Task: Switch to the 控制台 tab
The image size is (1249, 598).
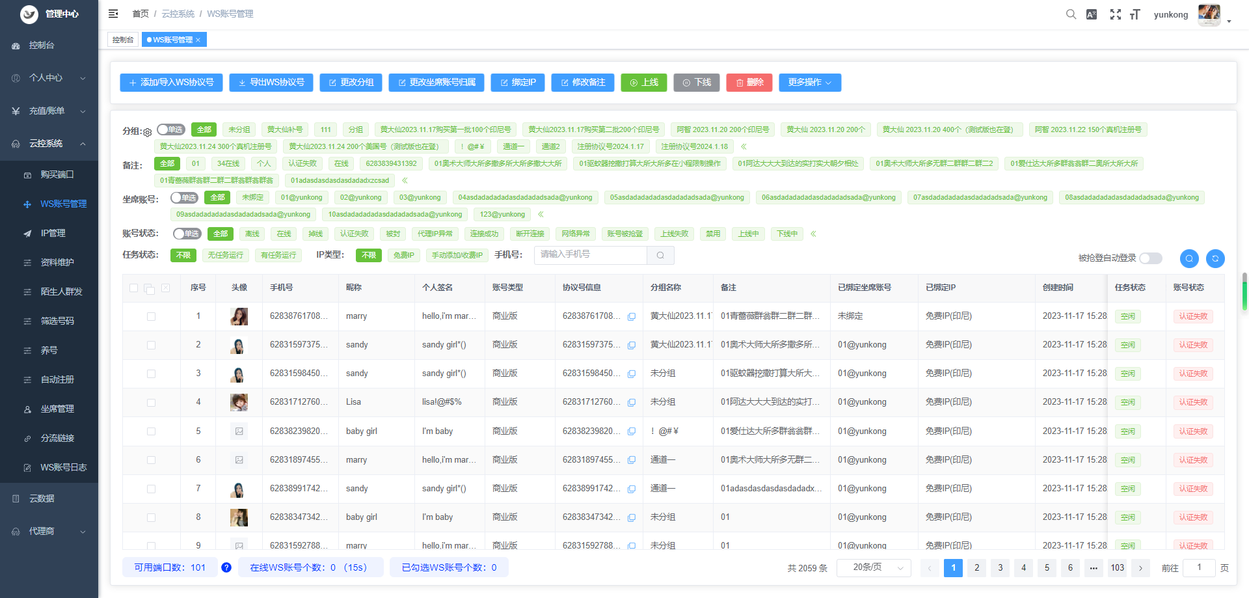Action: pos(123,40)
